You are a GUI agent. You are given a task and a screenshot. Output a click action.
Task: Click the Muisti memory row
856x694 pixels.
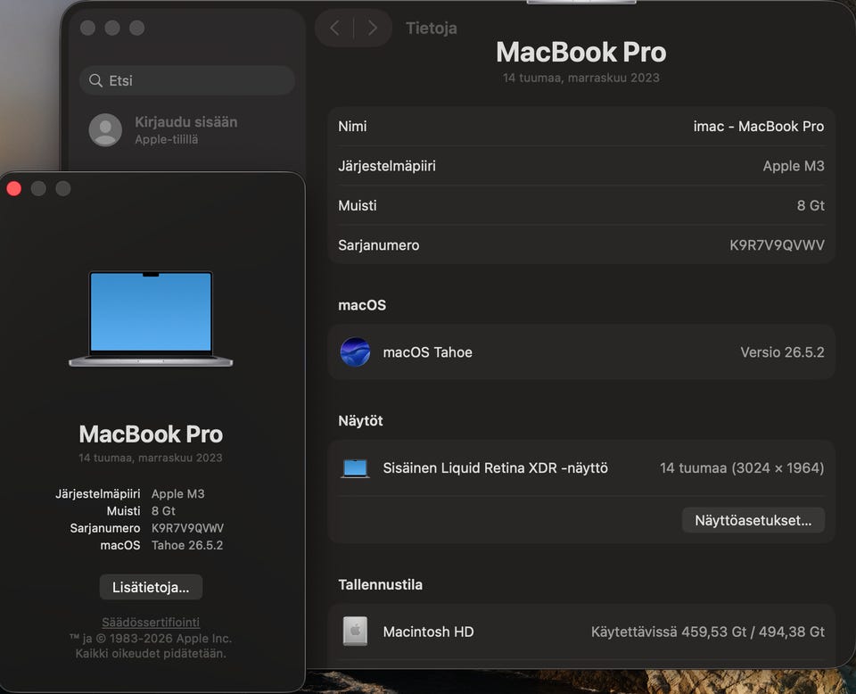coord(580,205)
